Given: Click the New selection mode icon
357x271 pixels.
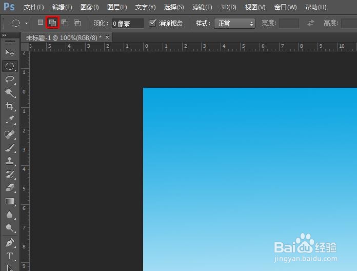Looking at the screenshot, I should tap(41, 22).
